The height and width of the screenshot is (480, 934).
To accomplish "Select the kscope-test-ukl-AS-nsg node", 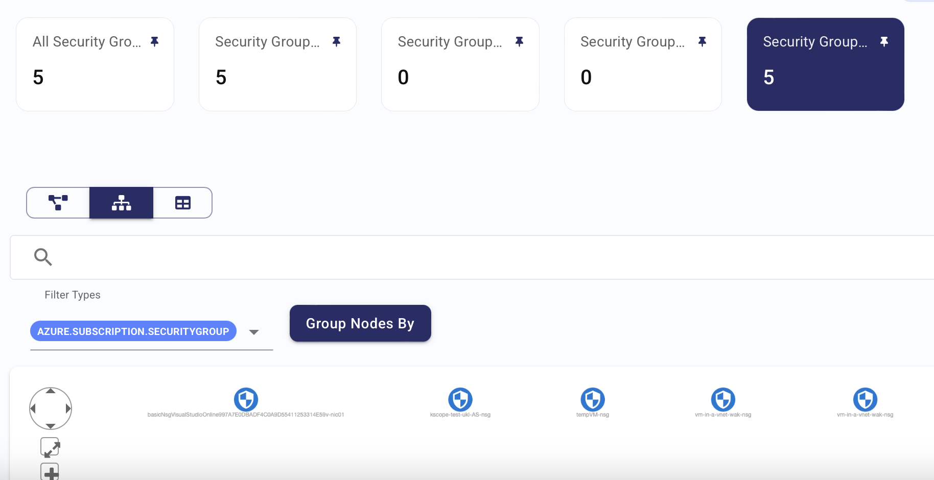I will (460, 399).
